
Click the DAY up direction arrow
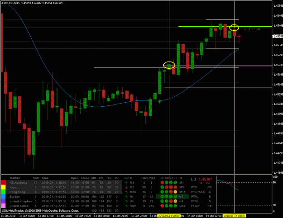(126, 206)
